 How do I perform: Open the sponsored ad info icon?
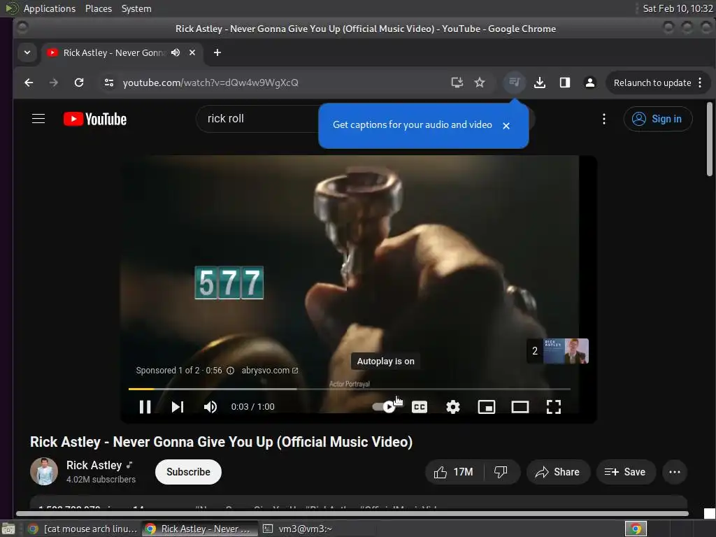click(231, 371)
